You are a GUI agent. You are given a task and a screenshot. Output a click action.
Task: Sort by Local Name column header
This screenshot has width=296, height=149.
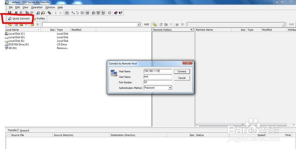(23, 30)
